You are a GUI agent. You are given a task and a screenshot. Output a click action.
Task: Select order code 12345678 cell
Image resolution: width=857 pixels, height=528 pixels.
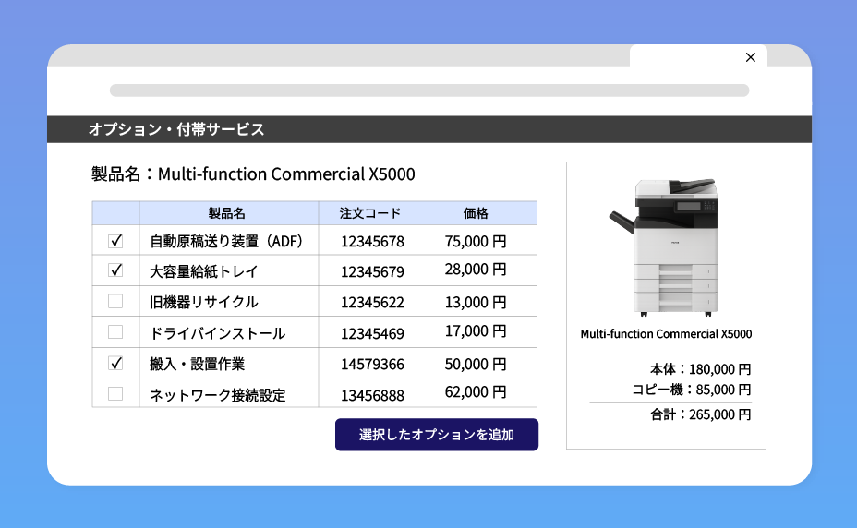pyautogui.click(x=372, y=242)
